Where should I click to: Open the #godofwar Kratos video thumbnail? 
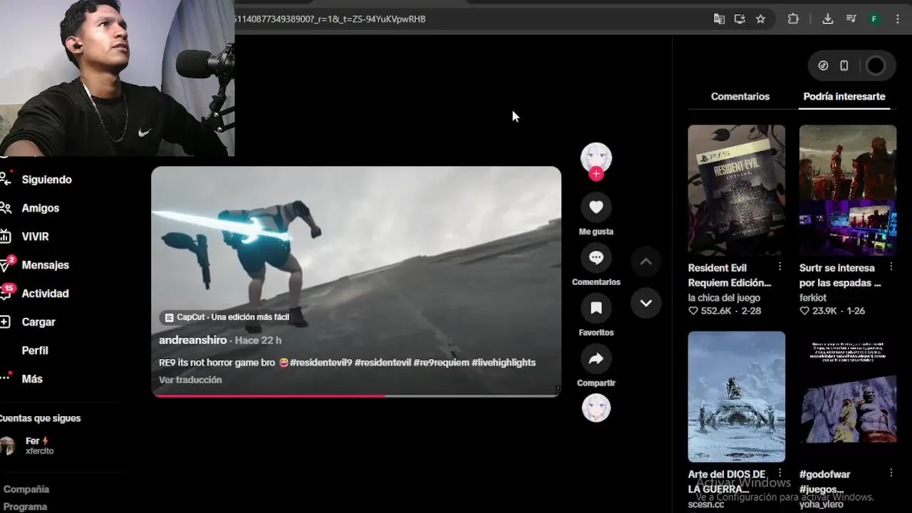[x=848, y=396]
